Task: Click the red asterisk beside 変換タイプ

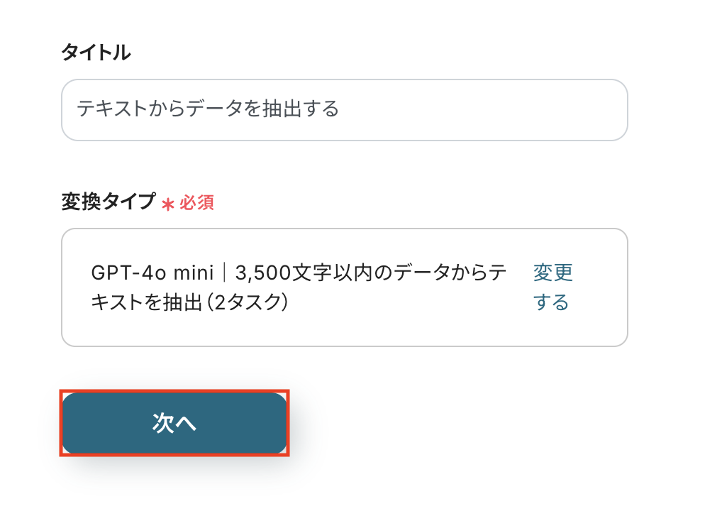Action: (168, 204)
